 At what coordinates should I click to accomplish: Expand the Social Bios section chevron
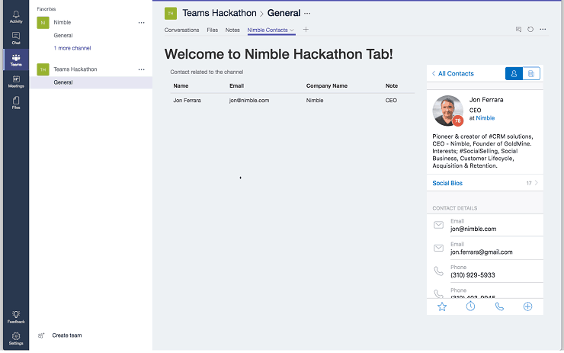coord(537,183)
